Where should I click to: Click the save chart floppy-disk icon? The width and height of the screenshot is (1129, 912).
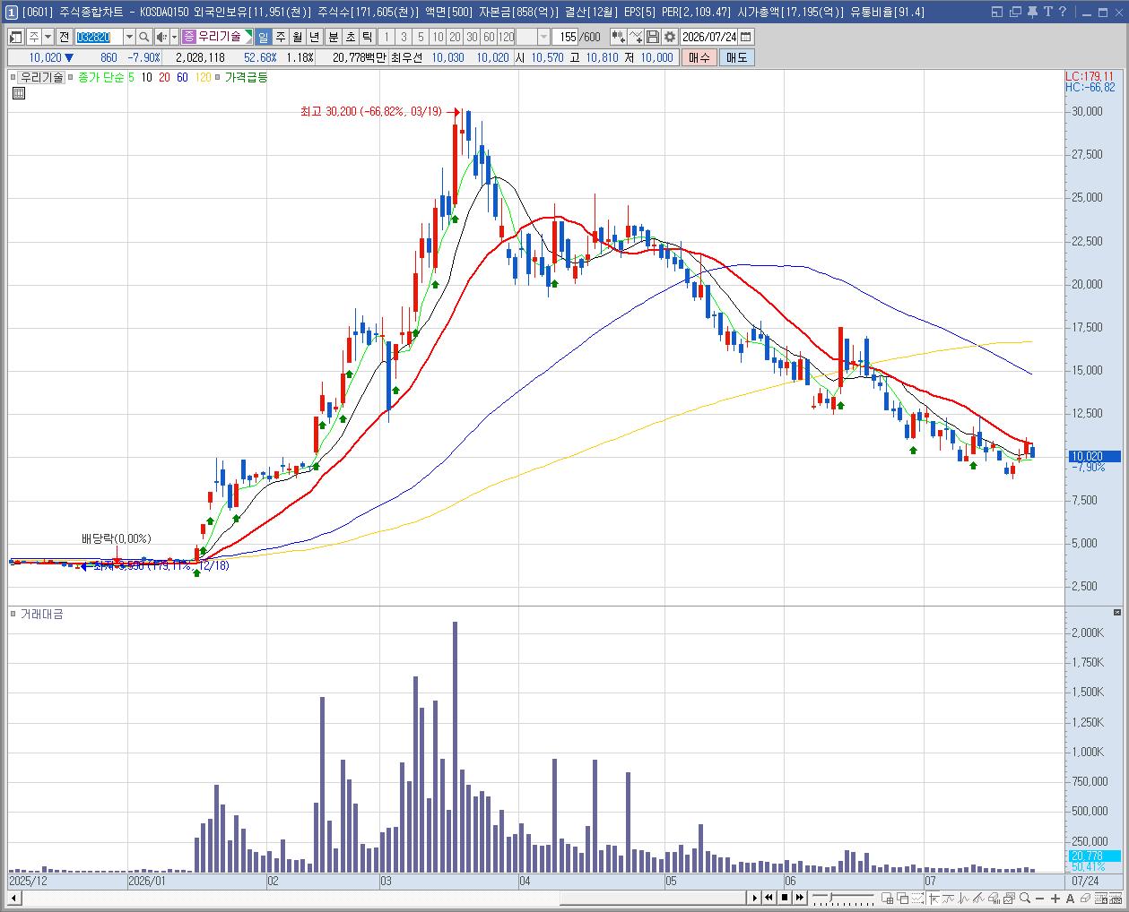point(653,37)
